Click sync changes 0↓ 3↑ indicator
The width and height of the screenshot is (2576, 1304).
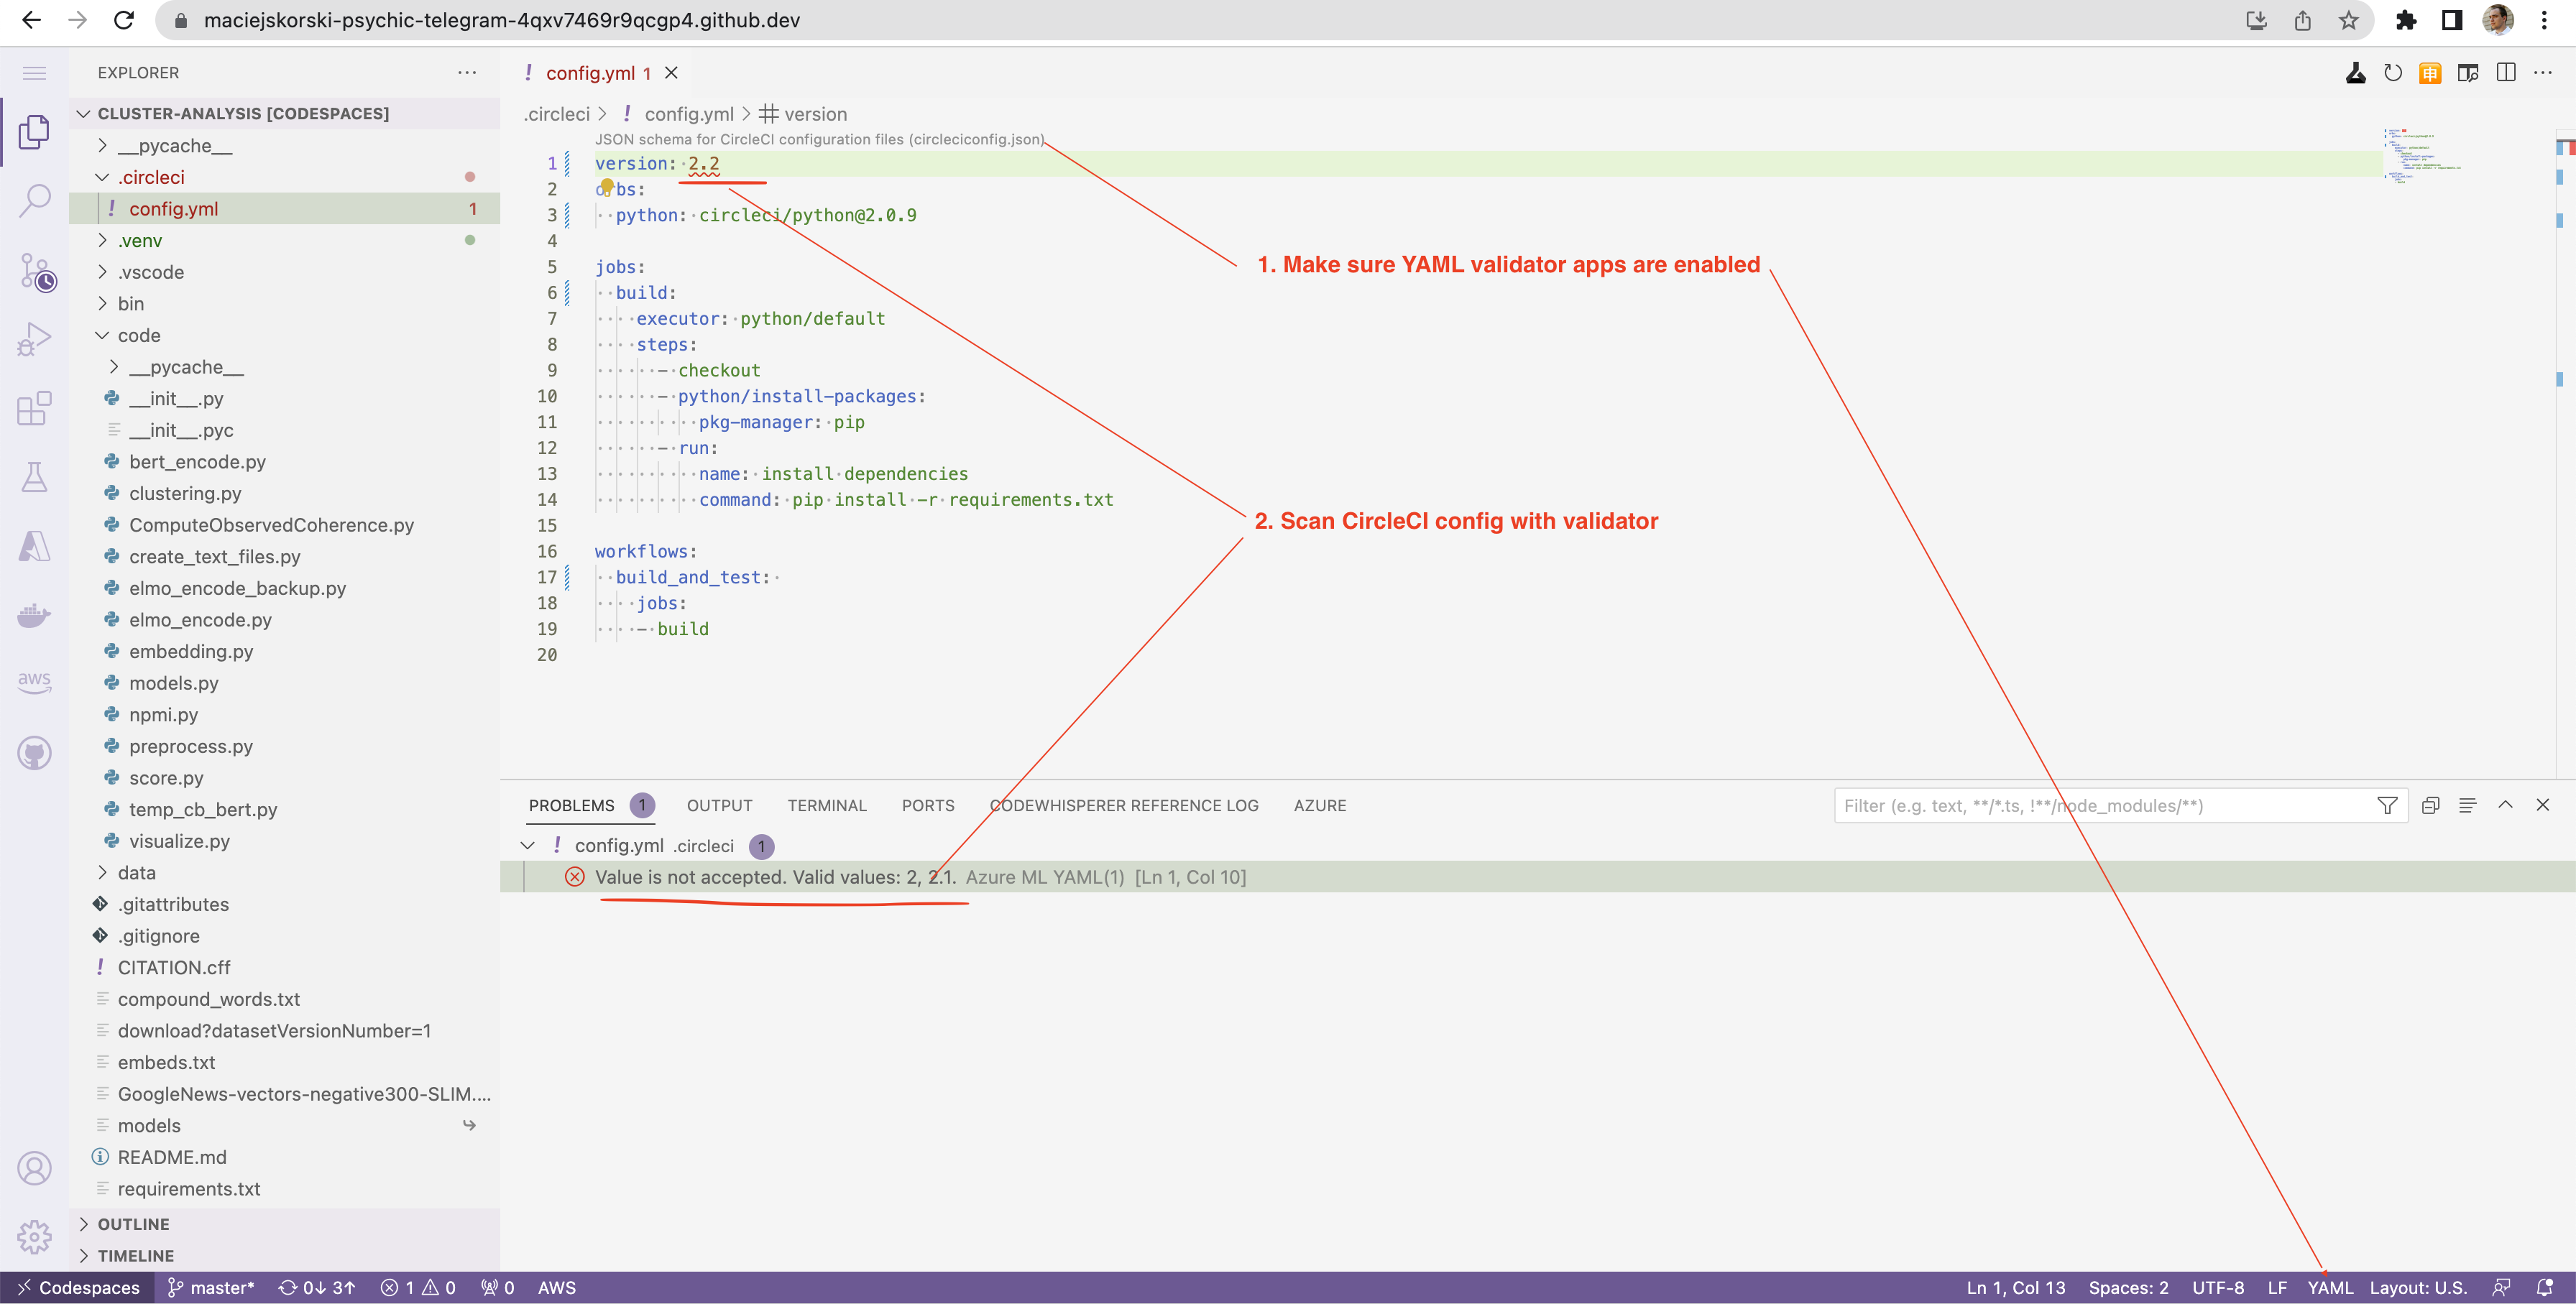pos(316,1287)
